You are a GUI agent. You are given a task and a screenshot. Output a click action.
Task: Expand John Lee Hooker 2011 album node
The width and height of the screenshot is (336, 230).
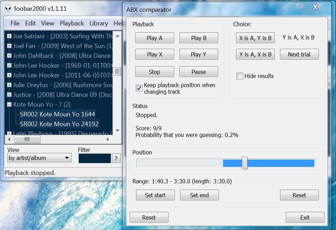[9, 75]
